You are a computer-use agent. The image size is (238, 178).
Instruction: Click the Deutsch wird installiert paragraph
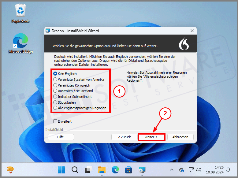point(115,61)
